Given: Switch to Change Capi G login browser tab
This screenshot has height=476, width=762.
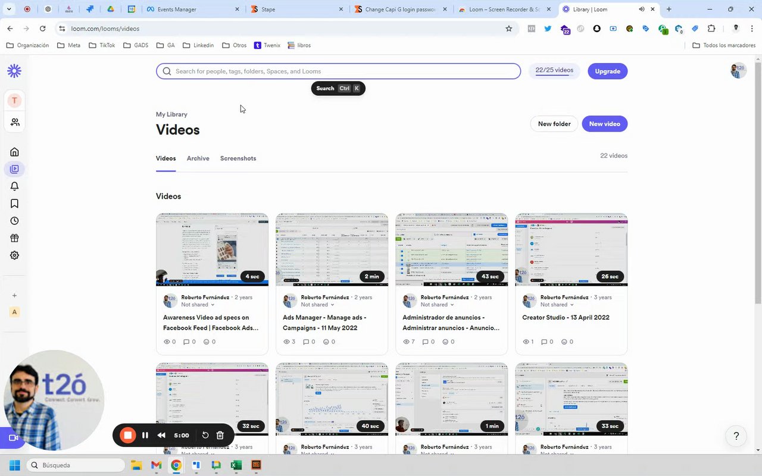Looking at the screenshot, I should pyautogui.click(x=401, y=10).
